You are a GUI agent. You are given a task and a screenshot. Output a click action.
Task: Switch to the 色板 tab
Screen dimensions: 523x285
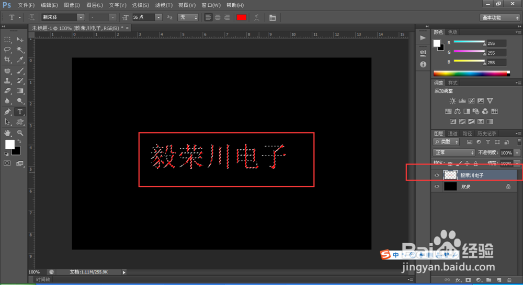(452, 32)
